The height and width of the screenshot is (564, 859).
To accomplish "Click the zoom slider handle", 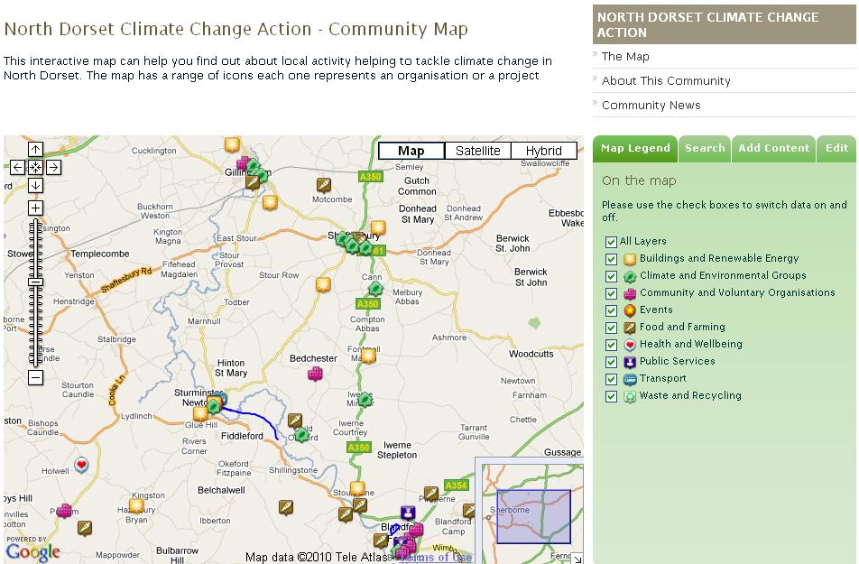I will point(35,282).
